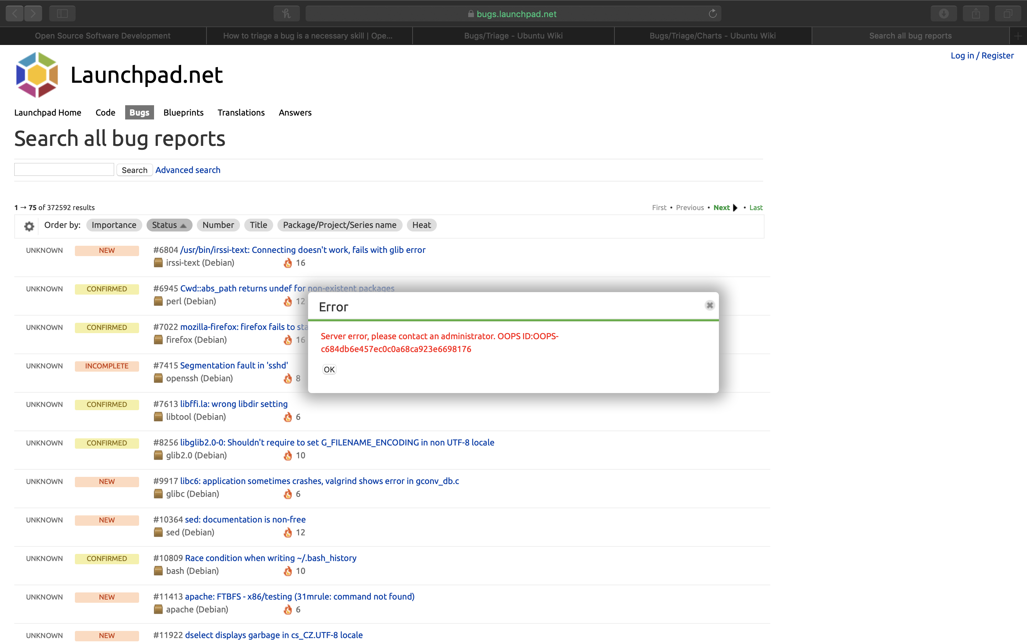Image resolution: width=1027 pixels, height=642 pixels.
Task: Open bug #8256 libglib2.0-0 G_FILENAME_ENCODING link
Action: (337, 442)
